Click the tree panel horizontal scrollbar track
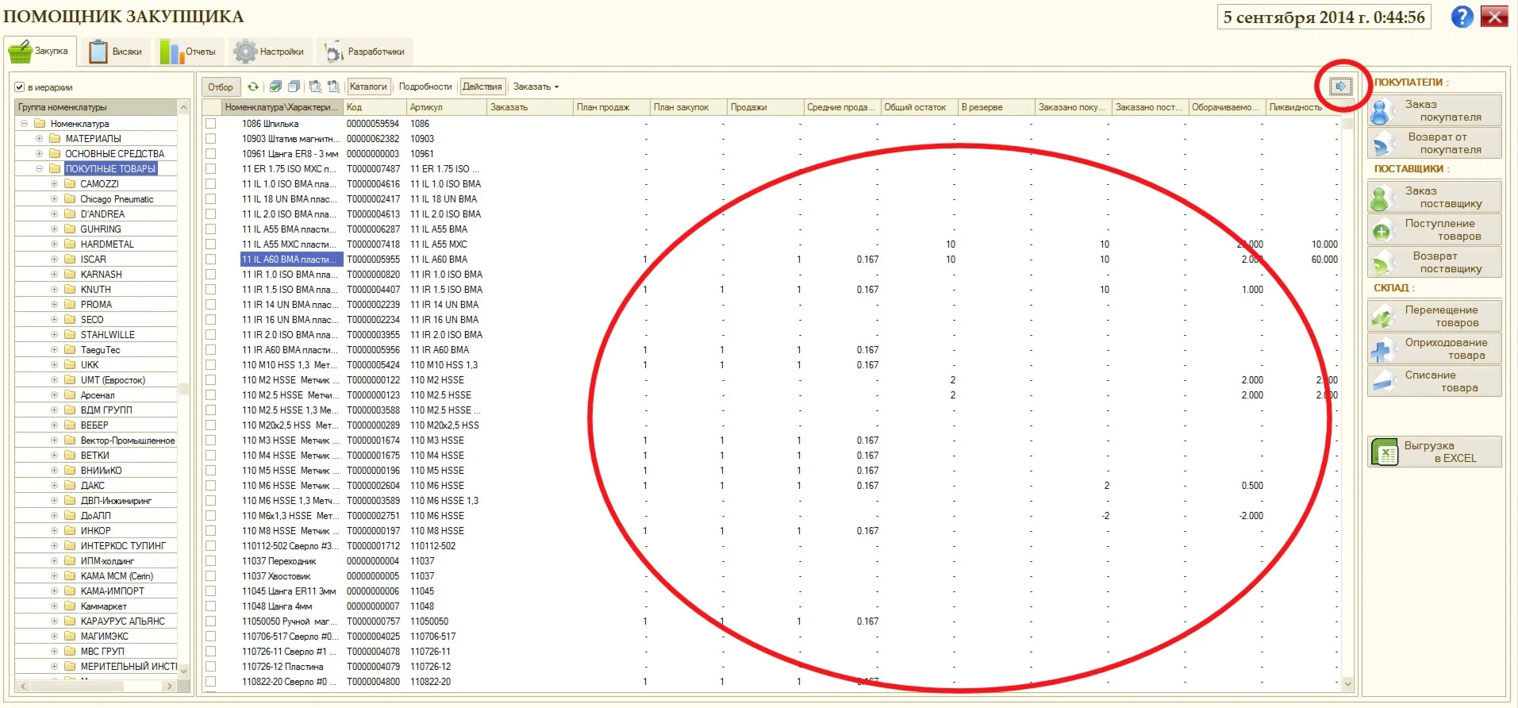Viewport: 1518px width, 708px height. pyautogui.click(x=96, y=686)
